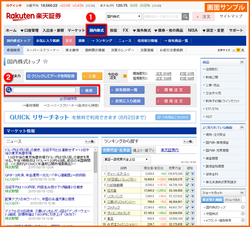Click the stock name search field
The image size is (250, 227).
pyautogui.click(x=44, y=90)
